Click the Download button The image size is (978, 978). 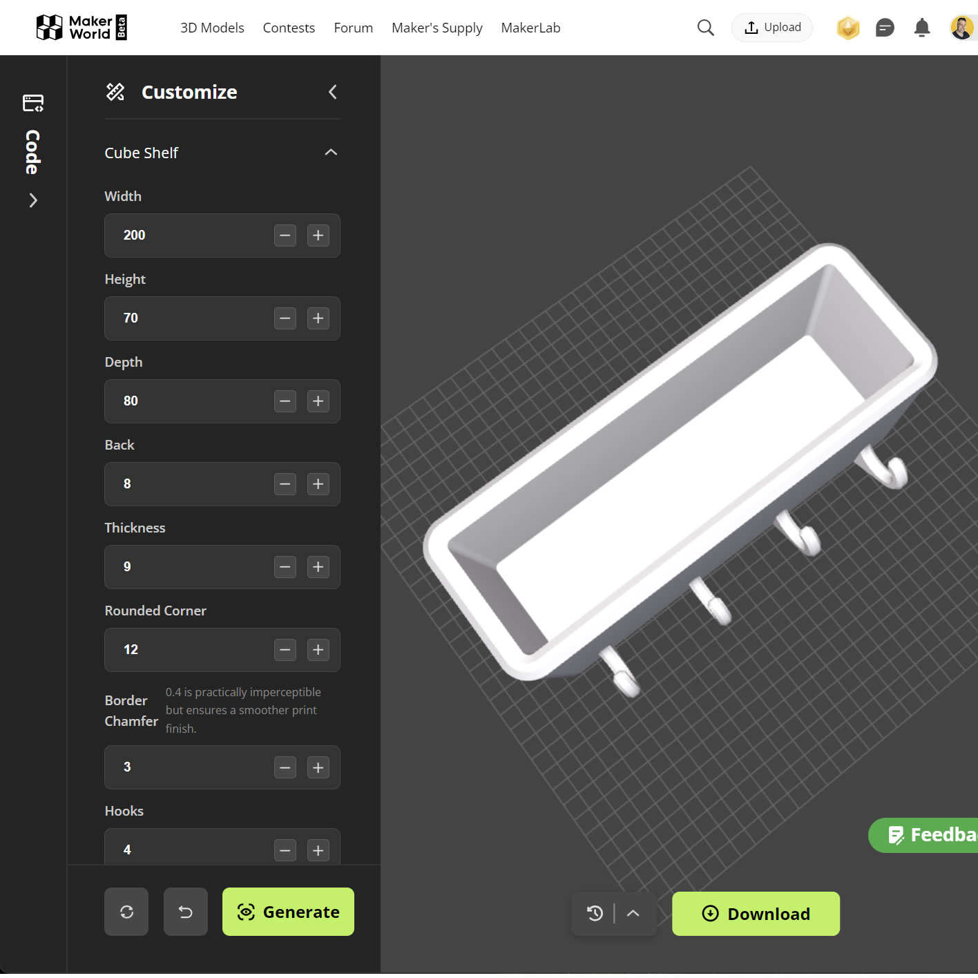(x=756, y=914)
